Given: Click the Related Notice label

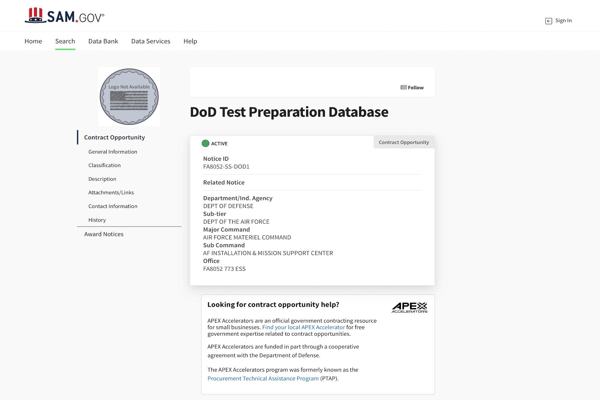Looking at the screenshot, I should click(x=224, y=182).
